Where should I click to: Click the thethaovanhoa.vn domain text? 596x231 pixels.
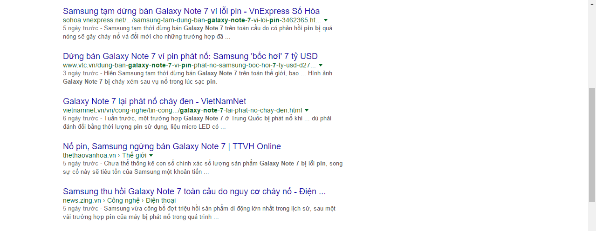89,155
